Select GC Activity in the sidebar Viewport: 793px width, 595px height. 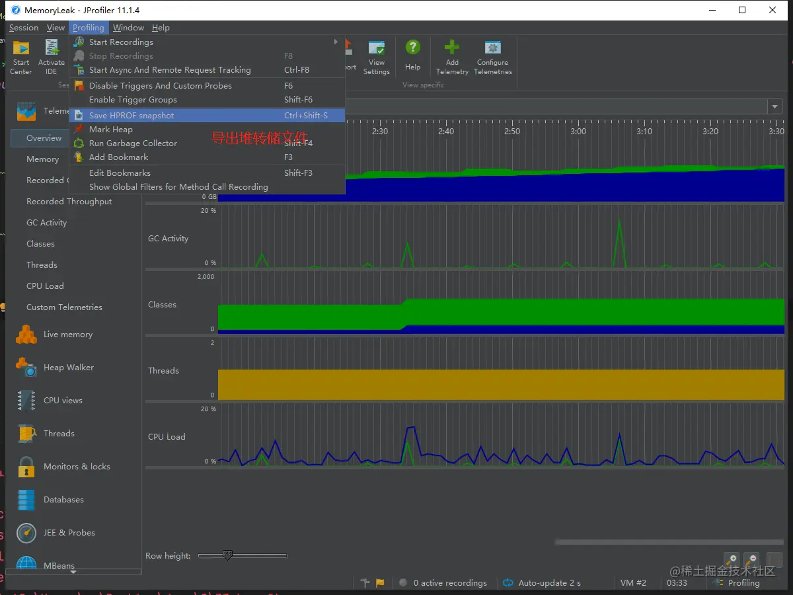46,223
